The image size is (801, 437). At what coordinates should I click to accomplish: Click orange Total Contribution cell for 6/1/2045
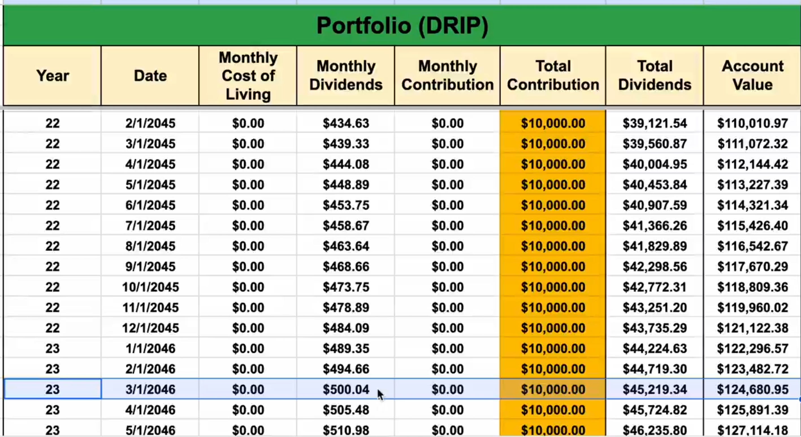pos(553,205)
